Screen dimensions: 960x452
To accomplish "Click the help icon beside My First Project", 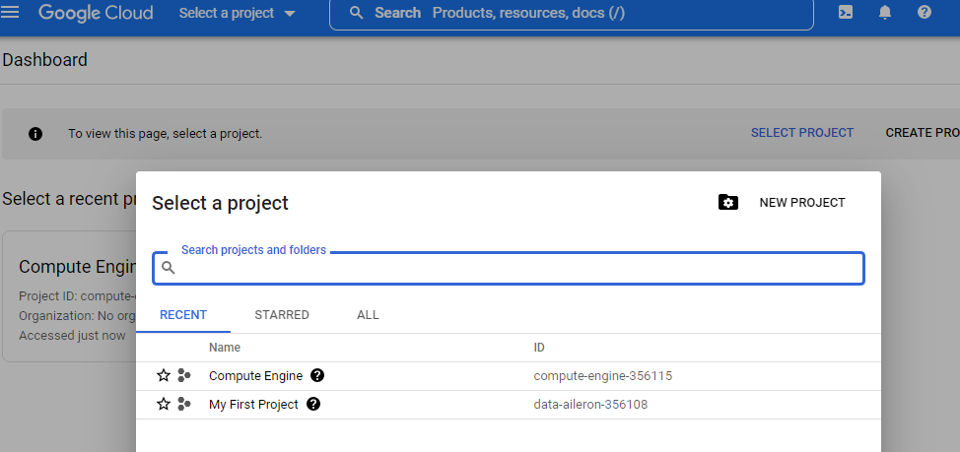I will pyautogui.click(x=313, y=405).
